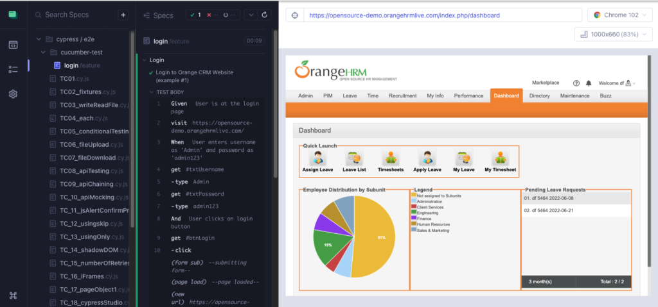
Task: Open the Timesheets quick launch icon
Action: 389,159
